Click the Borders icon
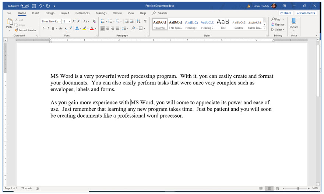324x194 pixels. pyautogui.click(x=141, y=28)
